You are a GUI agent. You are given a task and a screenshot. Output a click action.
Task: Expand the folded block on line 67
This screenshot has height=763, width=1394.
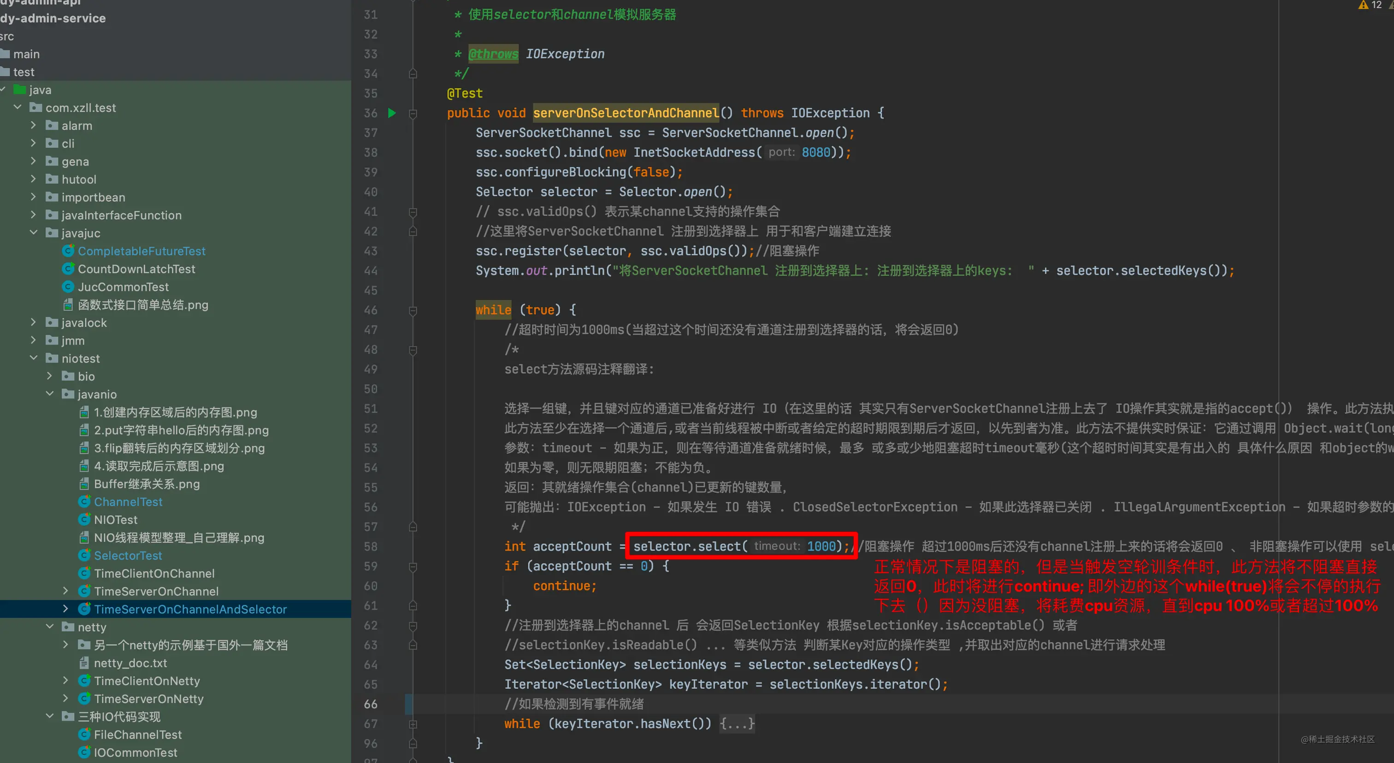tap(413, 724)
